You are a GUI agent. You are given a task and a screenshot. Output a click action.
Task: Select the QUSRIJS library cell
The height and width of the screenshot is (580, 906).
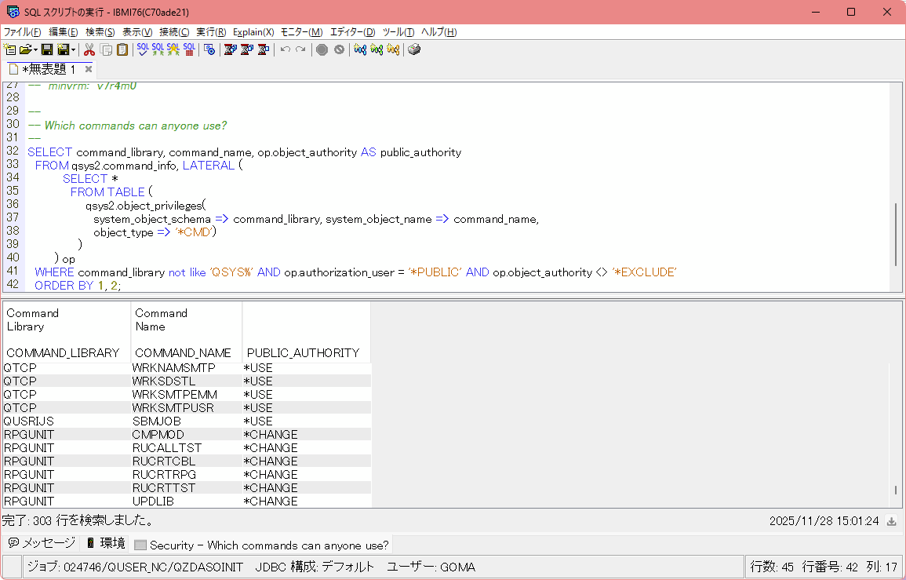coord(67,421)
